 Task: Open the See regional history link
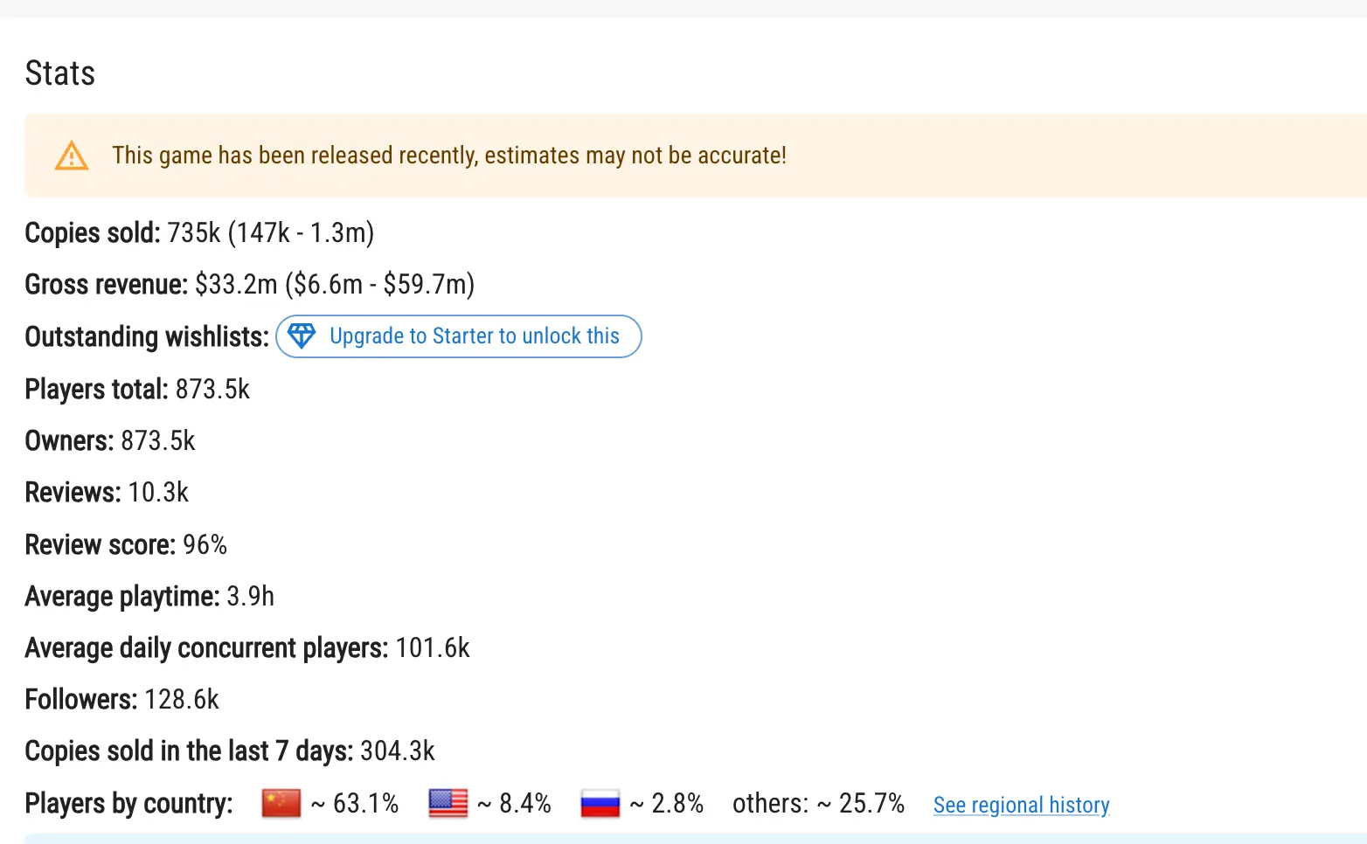coord(1021,805)
